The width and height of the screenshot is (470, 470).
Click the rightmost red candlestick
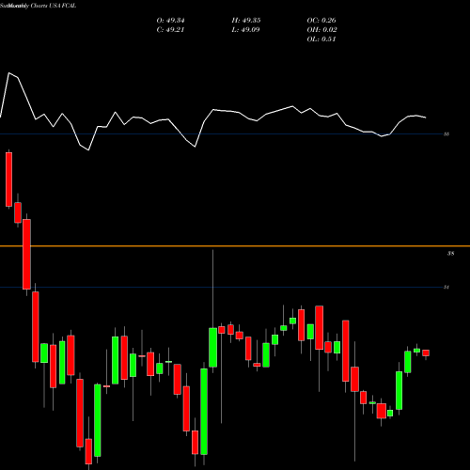[426, 353]
